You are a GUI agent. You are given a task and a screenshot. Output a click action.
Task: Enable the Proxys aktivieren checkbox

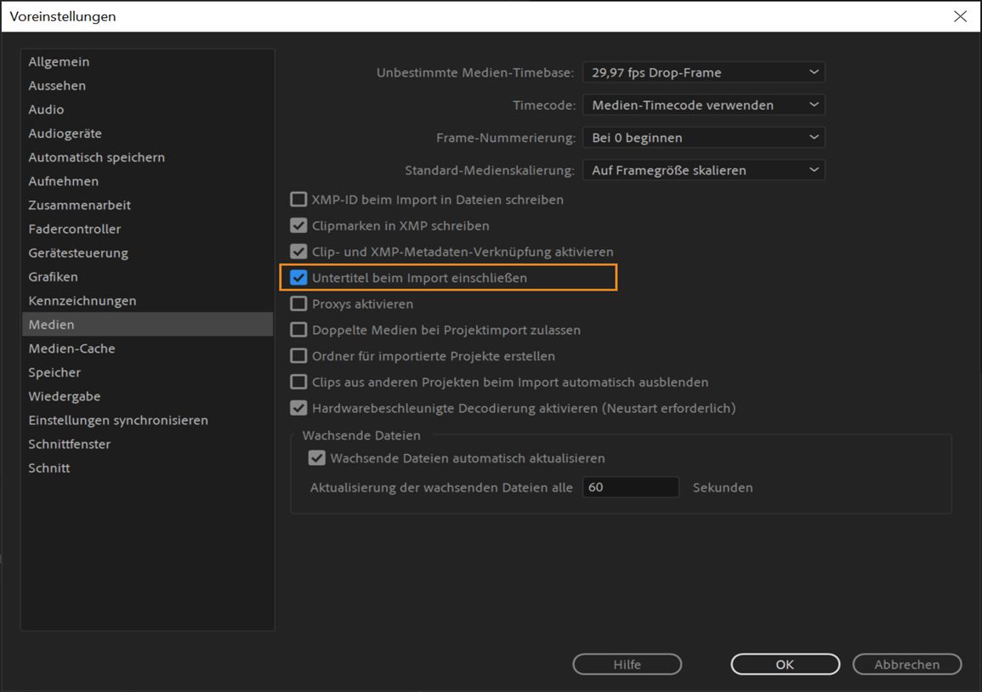click(x=298, y=303)
